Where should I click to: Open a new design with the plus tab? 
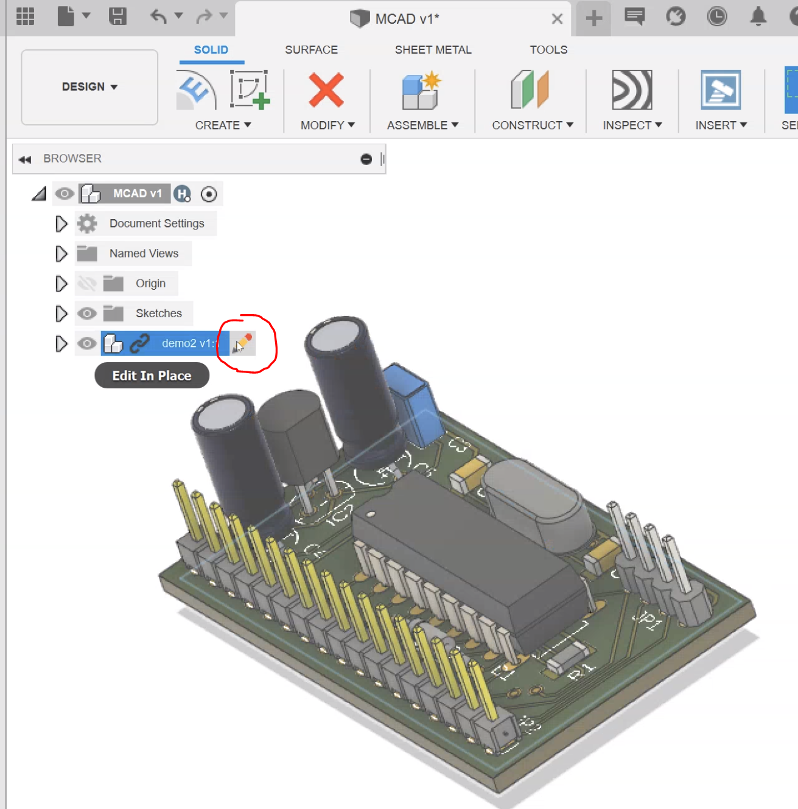[x=592, y=17]
